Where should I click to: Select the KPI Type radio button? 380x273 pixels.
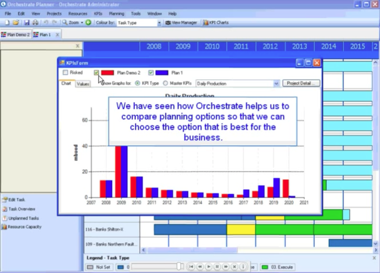pos(137,83)
